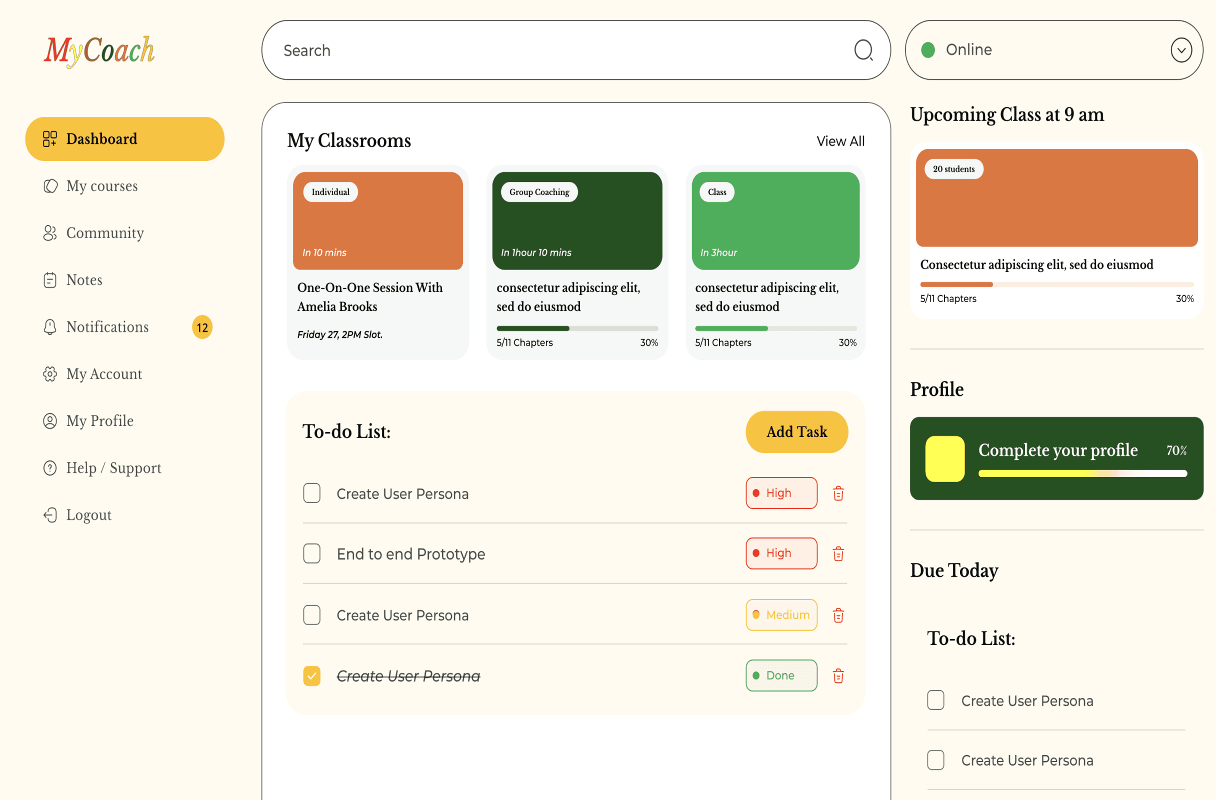The height and width of the screenshot is (800, 1216).
Task: Check the End to end Prototype checkbox
Action: coord(311,554)
